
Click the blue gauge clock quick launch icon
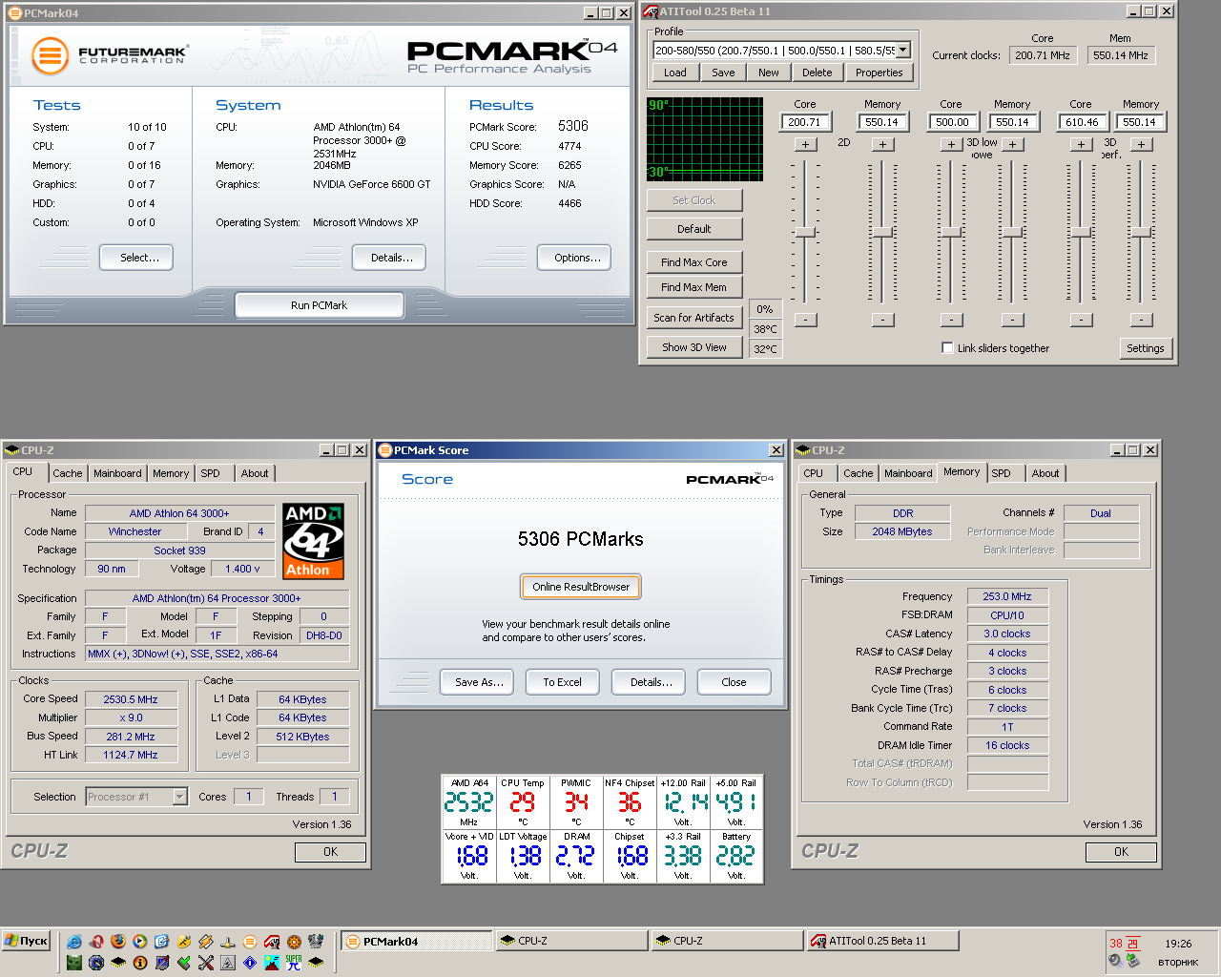point(96,963)
